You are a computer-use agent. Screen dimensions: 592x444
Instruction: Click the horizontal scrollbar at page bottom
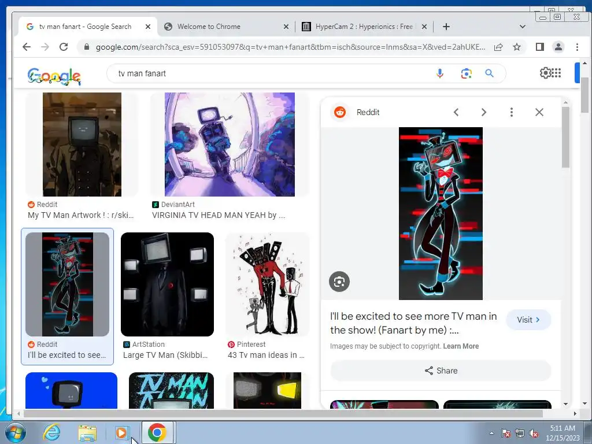(283, 413)
